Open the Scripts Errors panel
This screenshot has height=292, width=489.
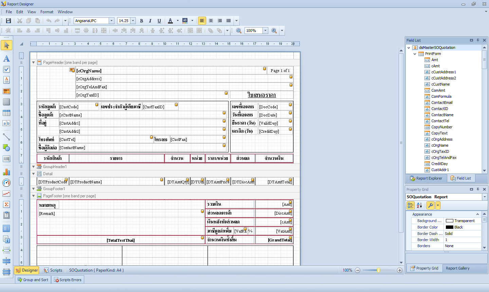pos(68,280)
